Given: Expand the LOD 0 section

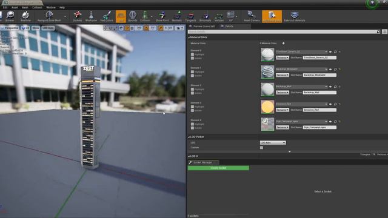Looking at the screenshot, I should click(189, 156).
